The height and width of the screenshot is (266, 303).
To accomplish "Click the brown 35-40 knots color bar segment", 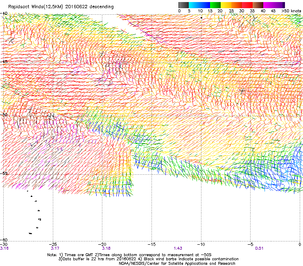I will click(x=258, y=5).
